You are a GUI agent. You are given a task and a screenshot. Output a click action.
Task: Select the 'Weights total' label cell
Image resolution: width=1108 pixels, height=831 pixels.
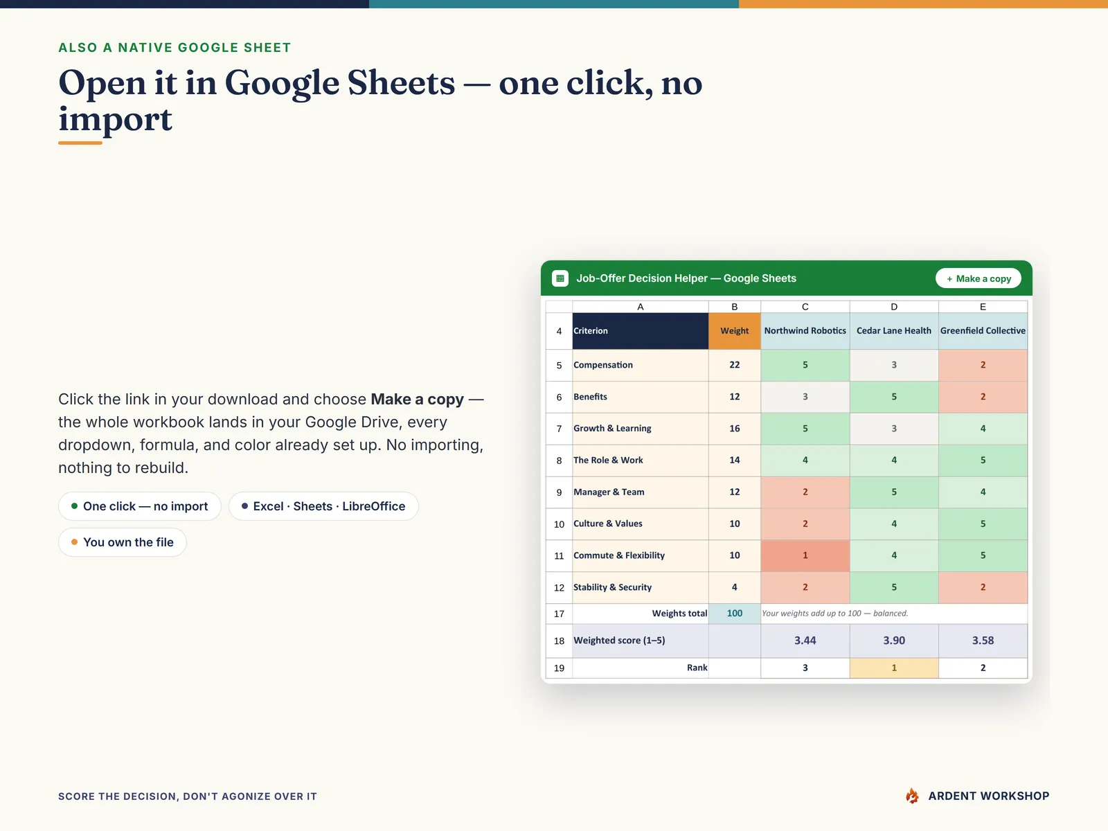[641, 614]
